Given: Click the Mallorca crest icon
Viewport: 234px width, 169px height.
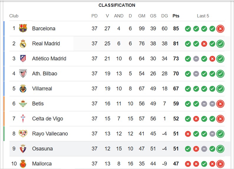Looking at the screenshot, I should tap(23, 164).
